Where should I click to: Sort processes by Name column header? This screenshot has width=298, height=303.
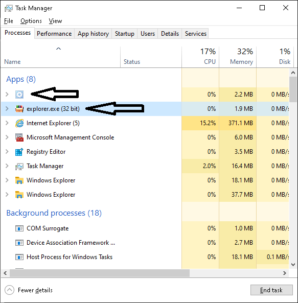(60, 57)
